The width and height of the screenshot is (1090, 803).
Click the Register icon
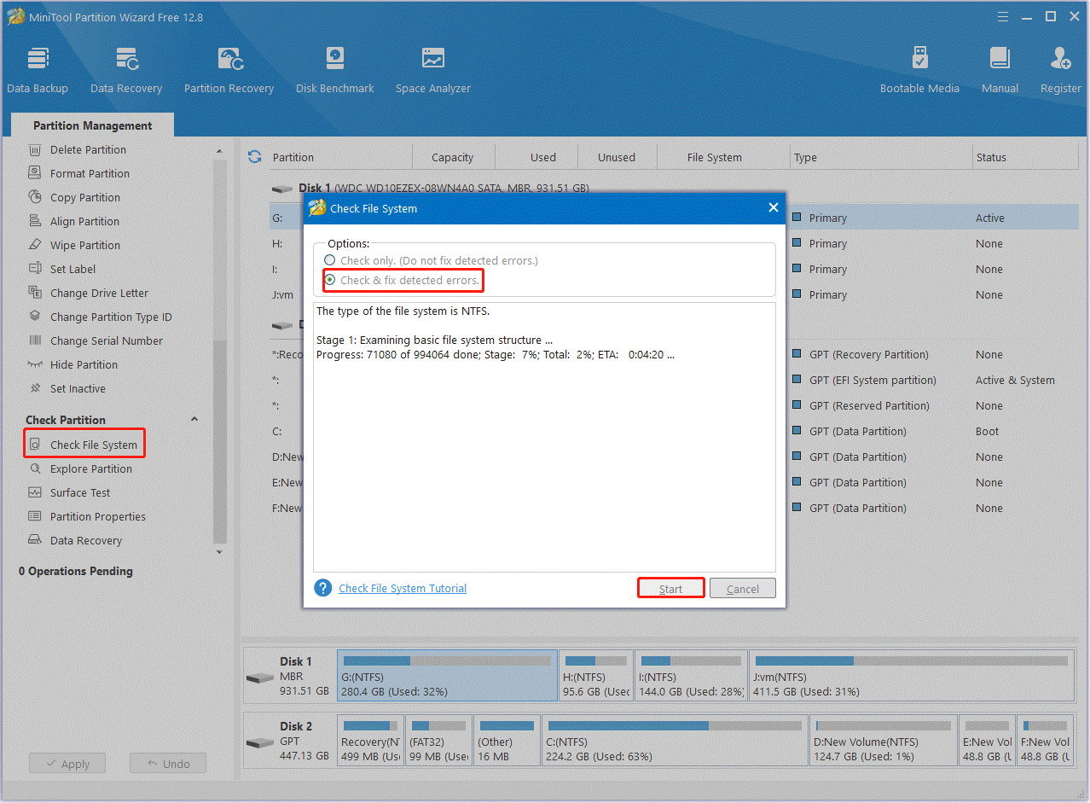[1060, 68]
